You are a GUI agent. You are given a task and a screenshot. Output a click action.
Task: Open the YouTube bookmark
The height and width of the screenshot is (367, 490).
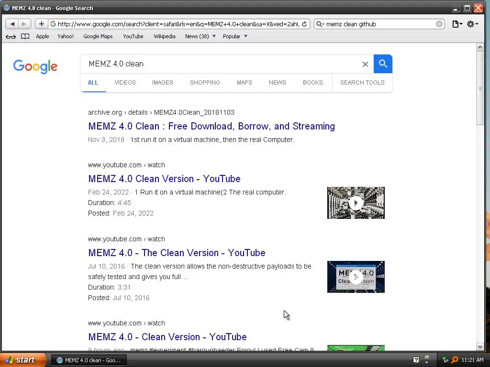(133, 36)
